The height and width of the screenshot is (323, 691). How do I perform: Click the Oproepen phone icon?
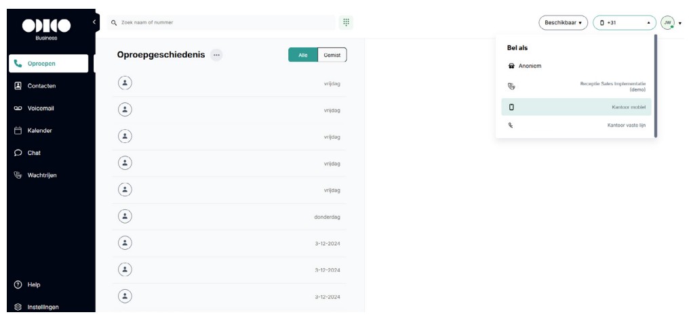coord(18,64)
